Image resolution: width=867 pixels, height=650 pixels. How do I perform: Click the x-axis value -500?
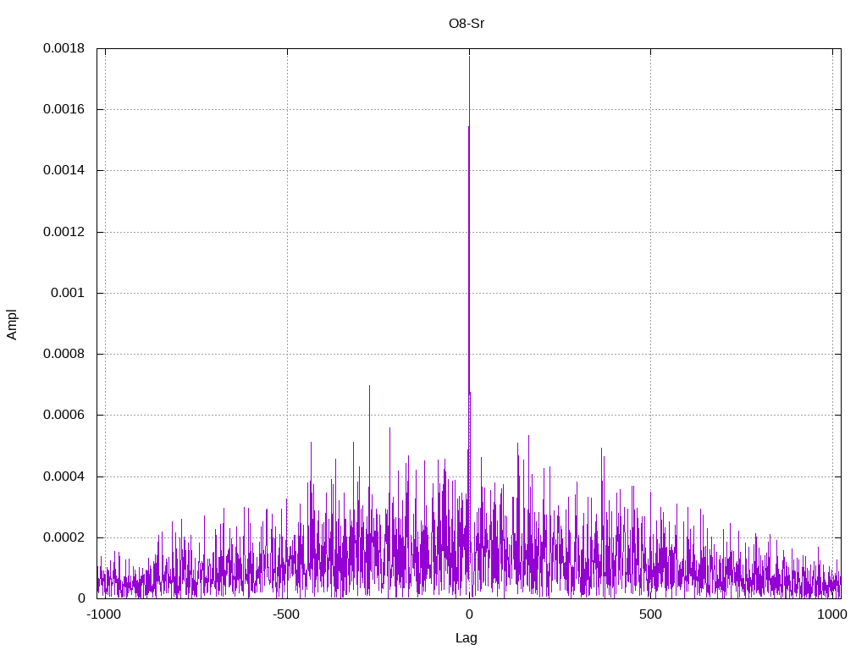tap(286, 614)
